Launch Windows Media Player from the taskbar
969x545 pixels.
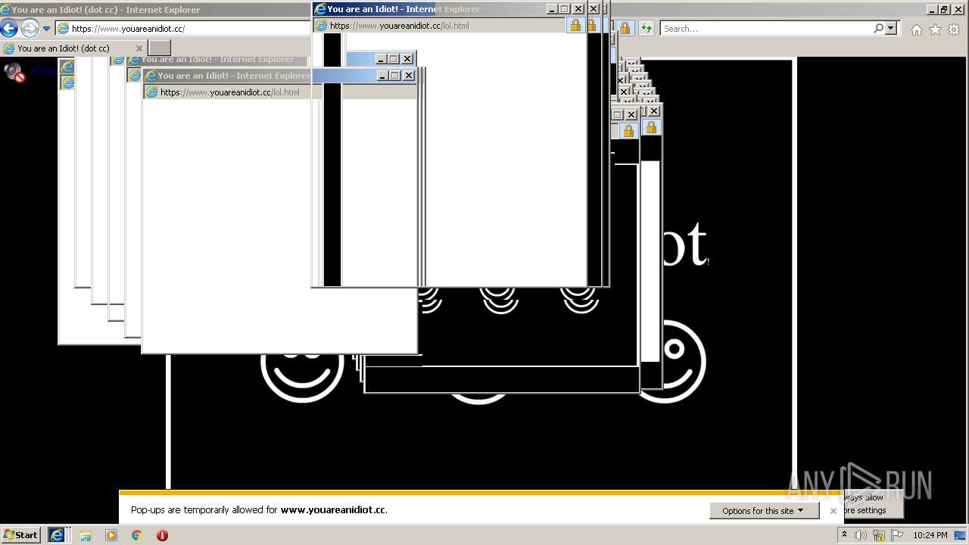pyautogui.click(x=111, y=535)
